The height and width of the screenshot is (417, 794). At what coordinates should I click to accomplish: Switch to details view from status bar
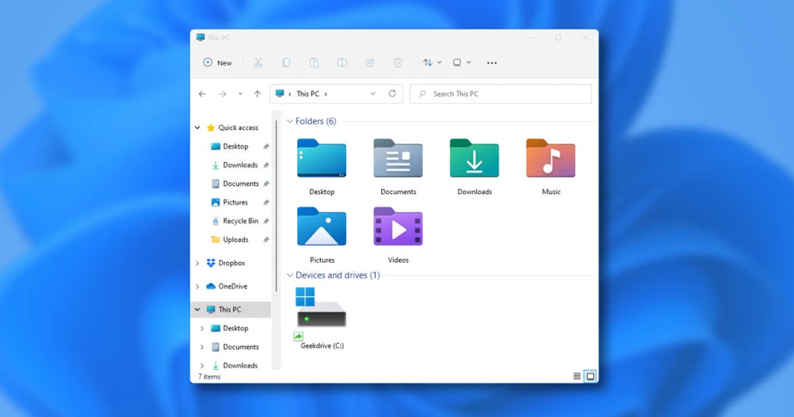[x=576, y=376]
